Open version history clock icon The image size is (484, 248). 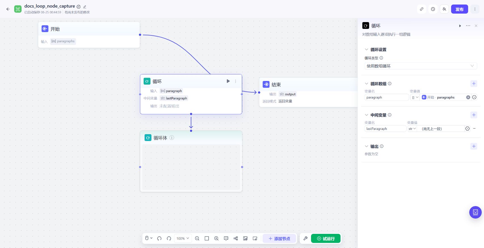(x=433, y=9)
